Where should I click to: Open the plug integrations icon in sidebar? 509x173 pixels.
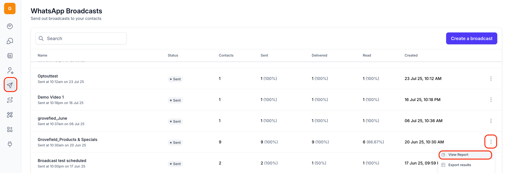[x=10, y=144]
